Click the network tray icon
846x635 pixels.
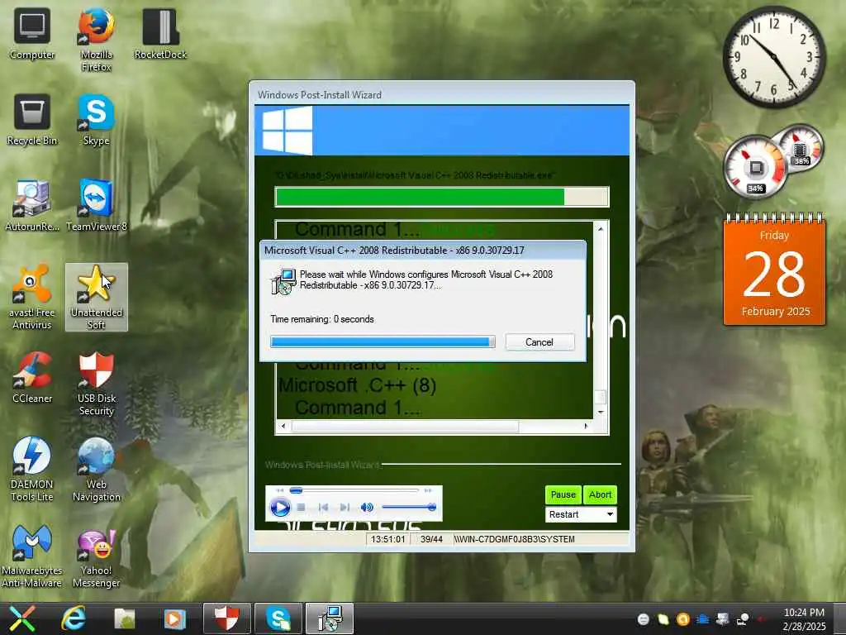[x=744, y=619]
